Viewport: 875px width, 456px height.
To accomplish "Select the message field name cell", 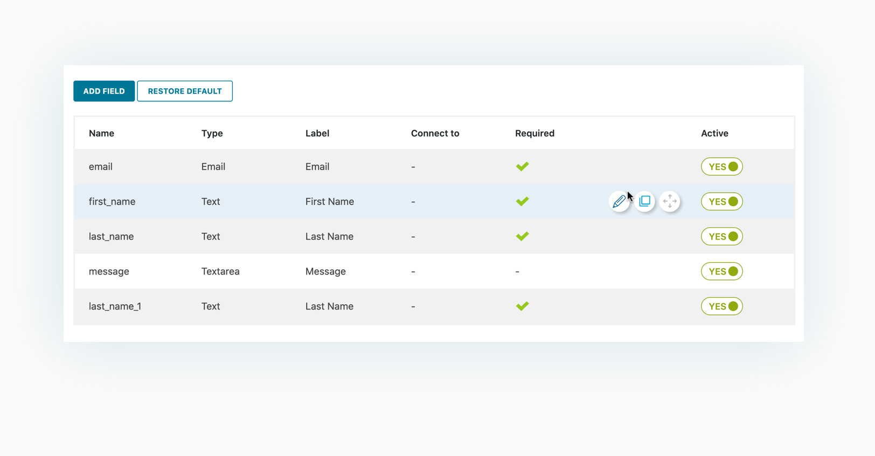I will pyautogui.click(x=109, y=271).
